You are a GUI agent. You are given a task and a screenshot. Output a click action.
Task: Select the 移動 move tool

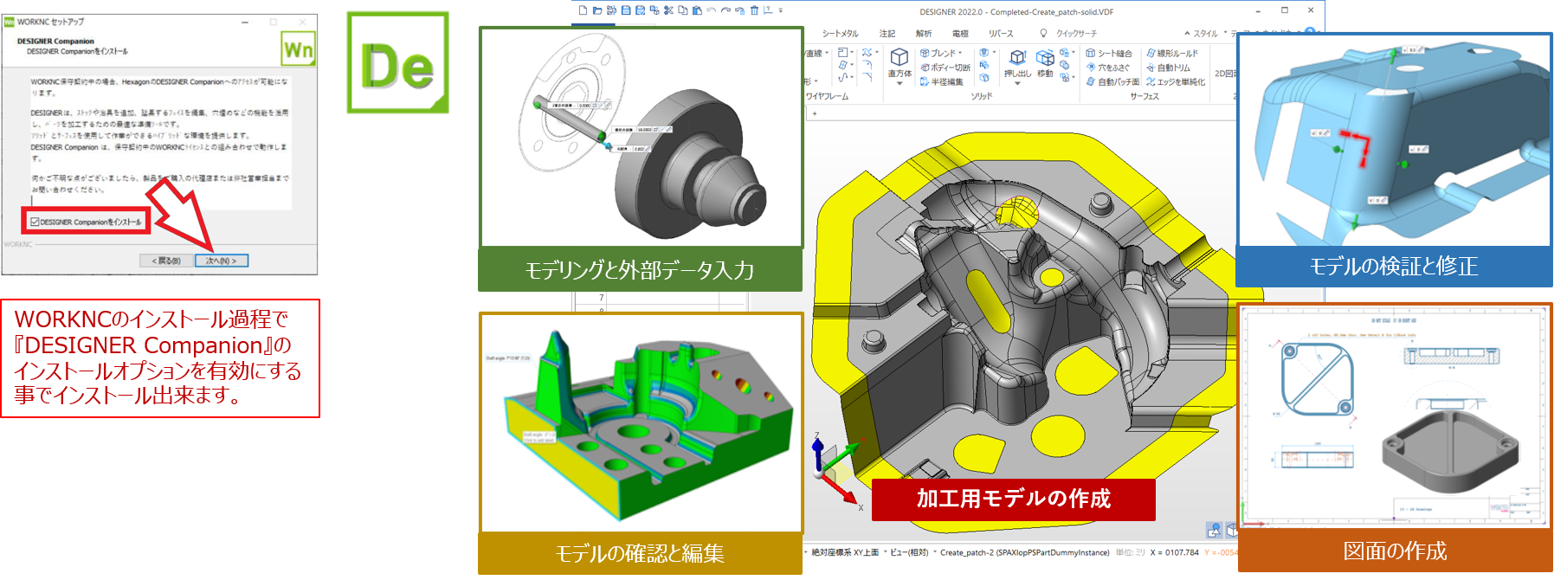1045,62
